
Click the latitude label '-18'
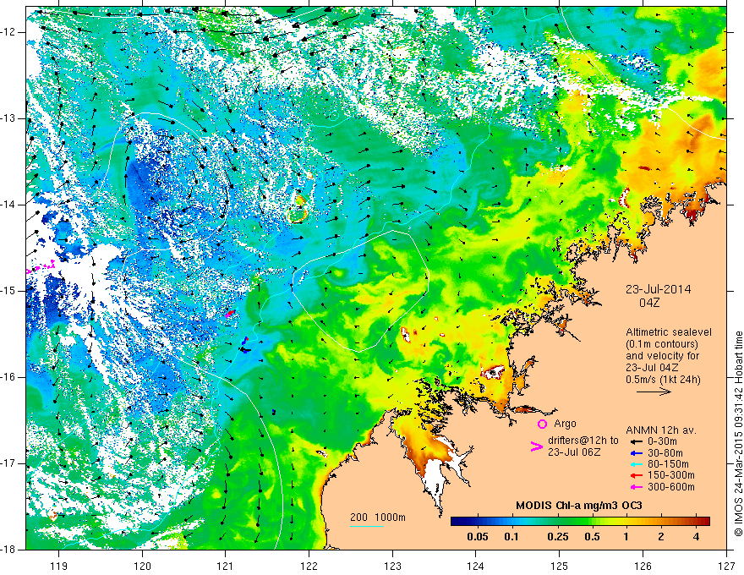(x=8, y=550)
